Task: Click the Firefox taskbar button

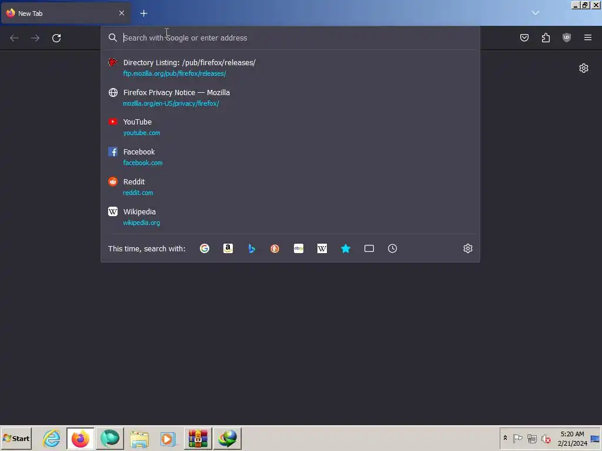Action: coord(80,438)
